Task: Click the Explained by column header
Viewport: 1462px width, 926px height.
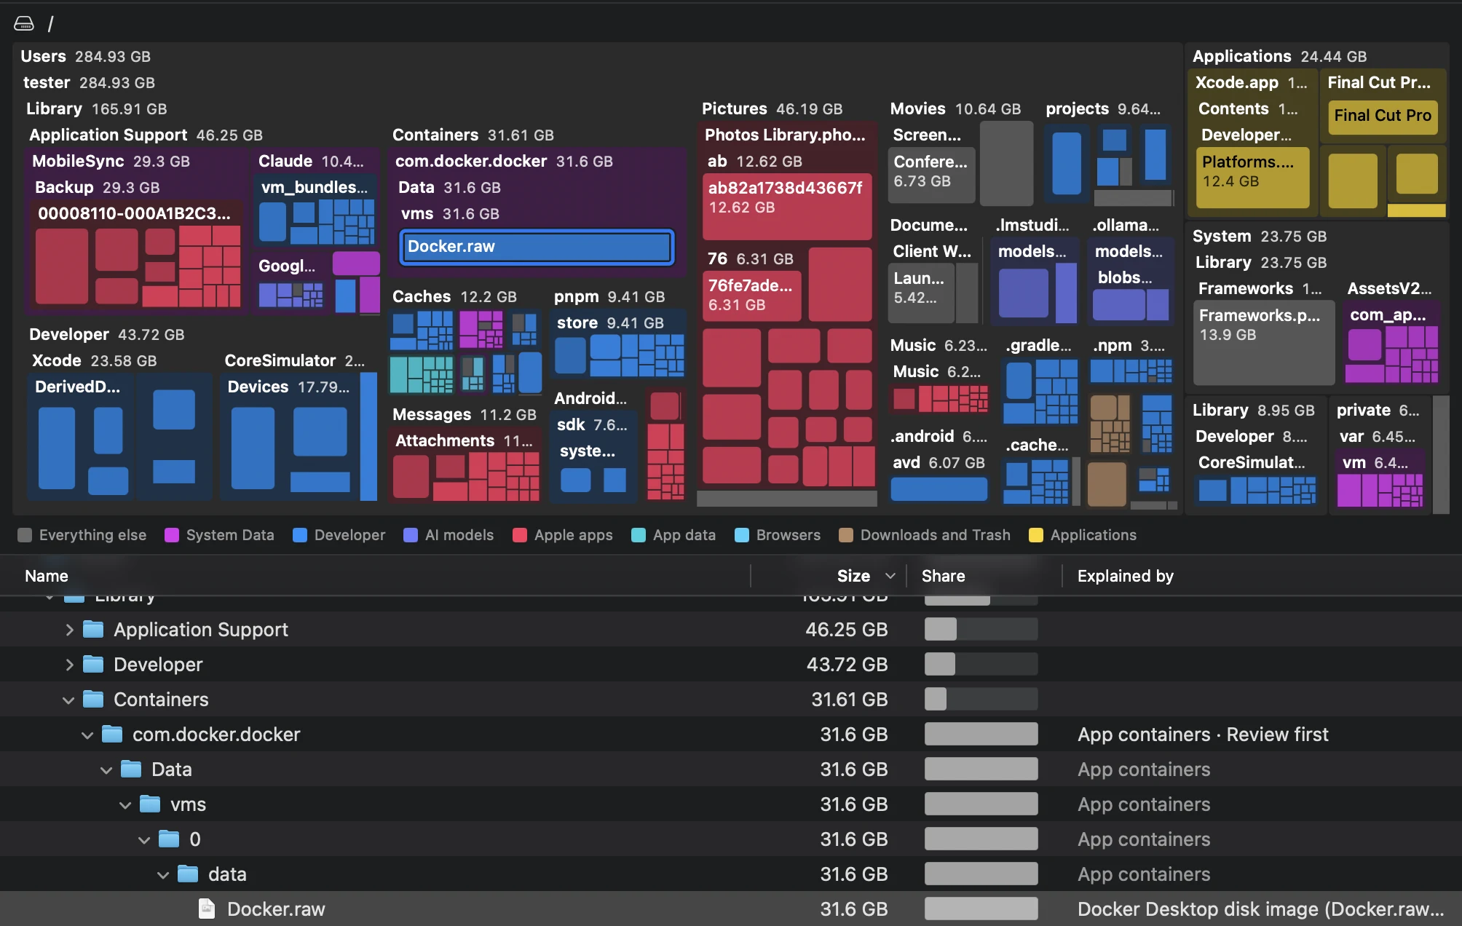Action: 1125,576
